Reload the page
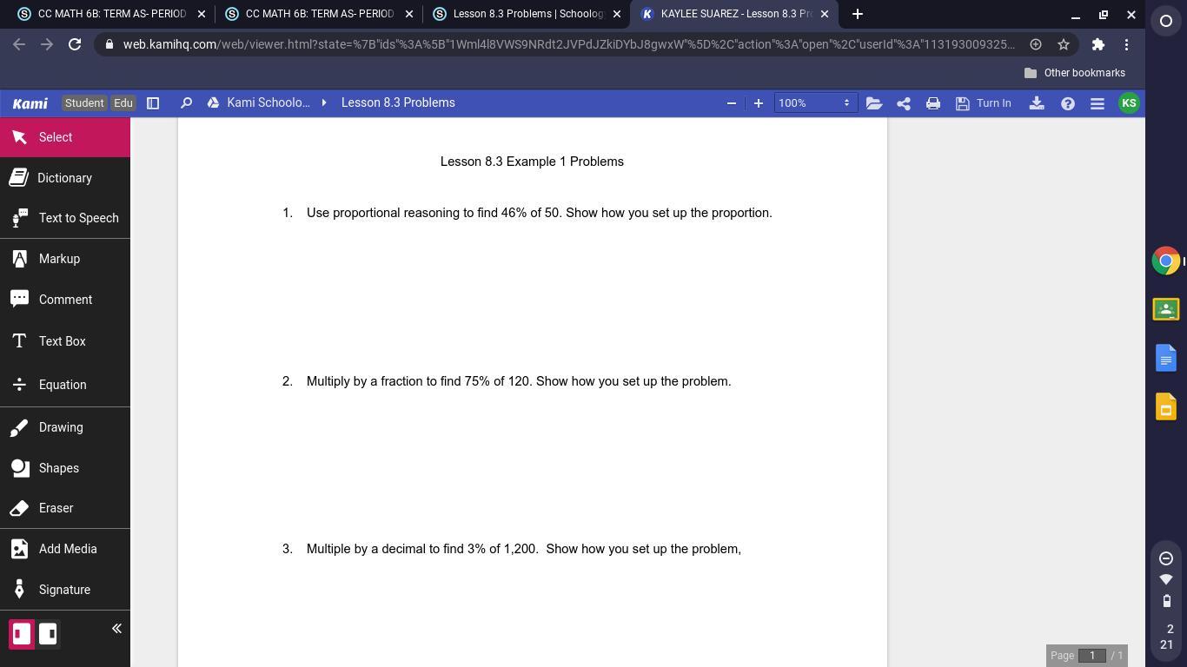Image resolution: width=1187 pixels, height=667 pixels. [x=75, y=44]
